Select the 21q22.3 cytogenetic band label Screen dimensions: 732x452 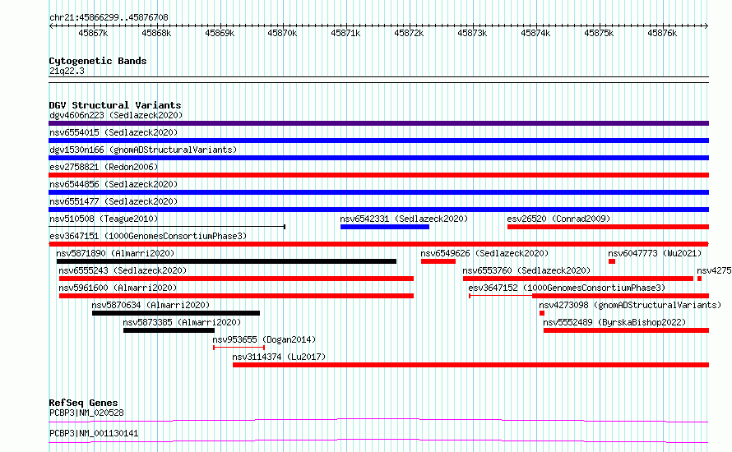[x=67, y=71]
